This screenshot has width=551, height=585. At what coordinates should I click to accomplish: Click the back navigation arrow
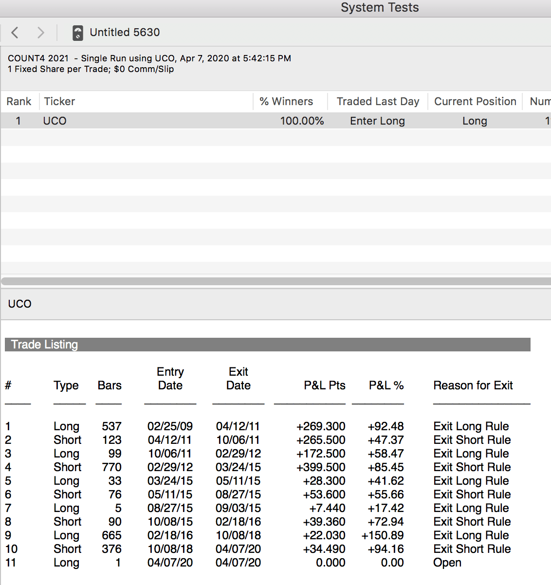pyautogui.click(x=15, y=33)
